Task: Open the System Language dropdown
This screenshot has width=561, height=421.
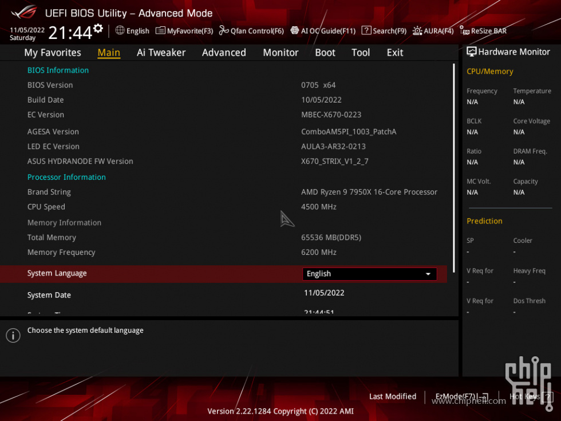Action: (x=370, y=274)
